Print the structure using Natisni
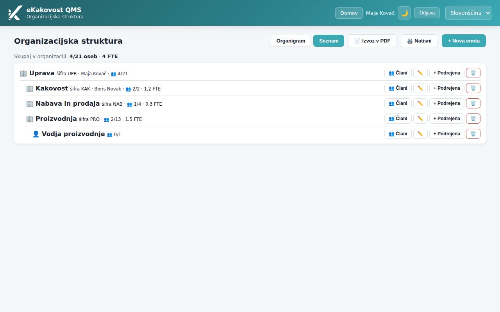 pos(419,41)
